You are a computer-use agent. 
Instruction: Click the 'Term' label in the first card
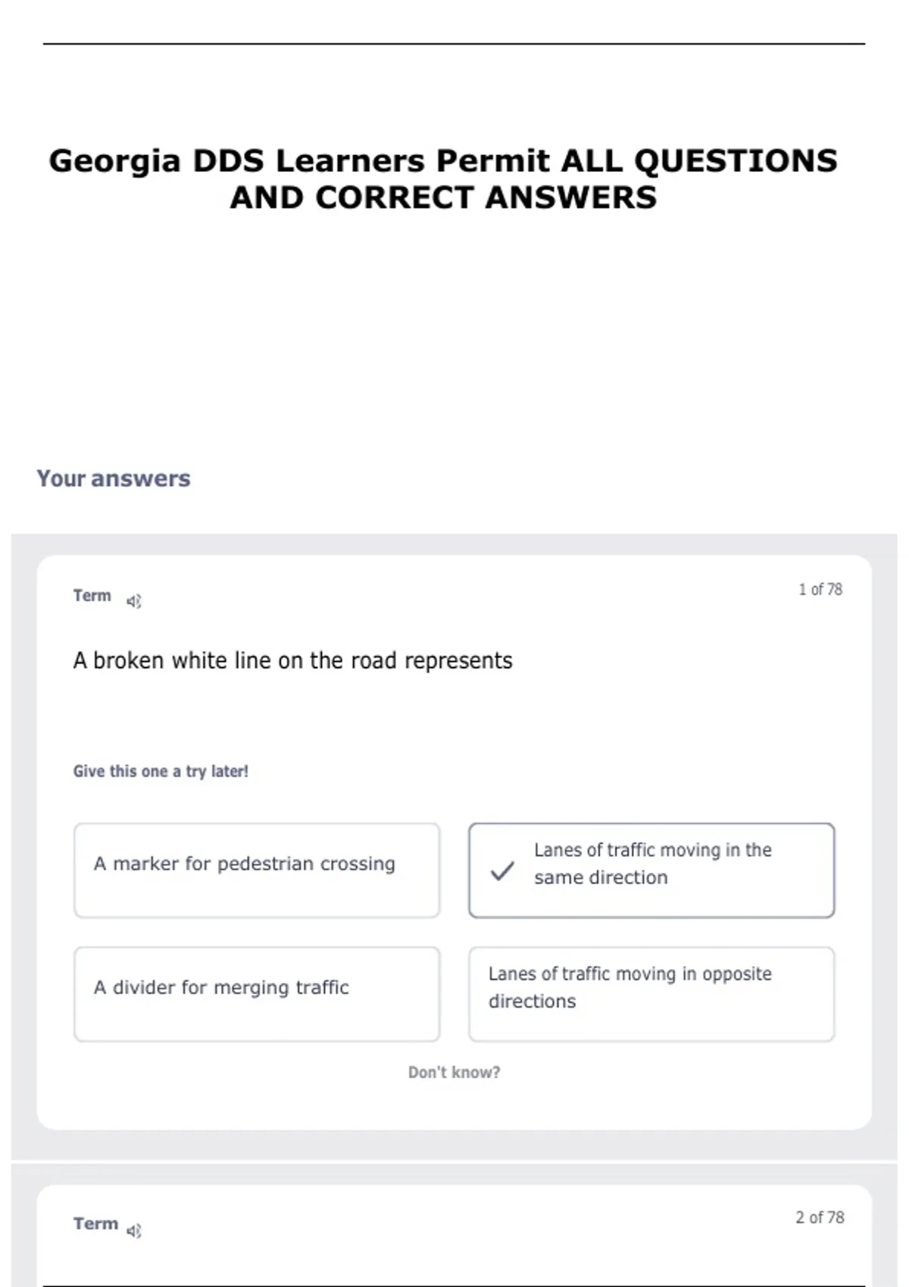(x=92, y=596)
